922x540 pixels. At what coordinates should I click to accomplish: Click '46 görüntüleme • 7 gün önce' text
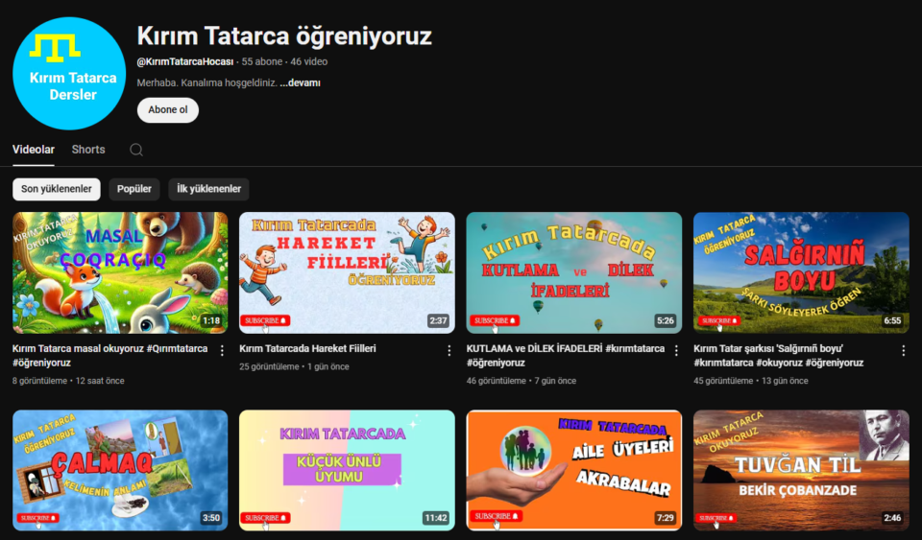coord(521,381)
